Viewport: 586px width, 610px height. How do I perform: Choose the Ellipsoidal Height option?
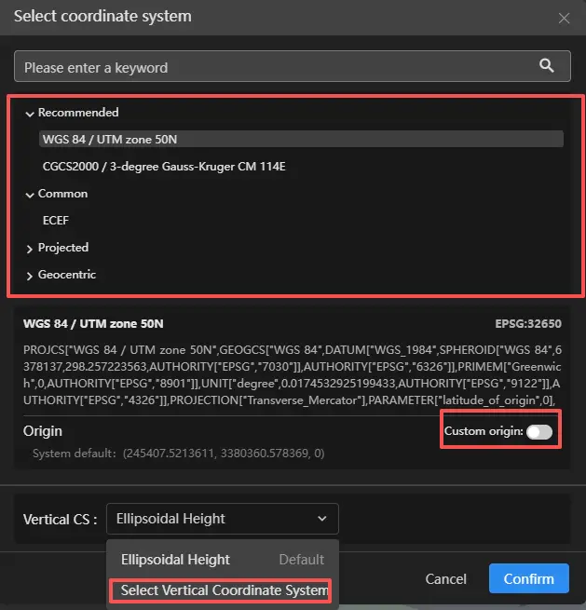175,560
